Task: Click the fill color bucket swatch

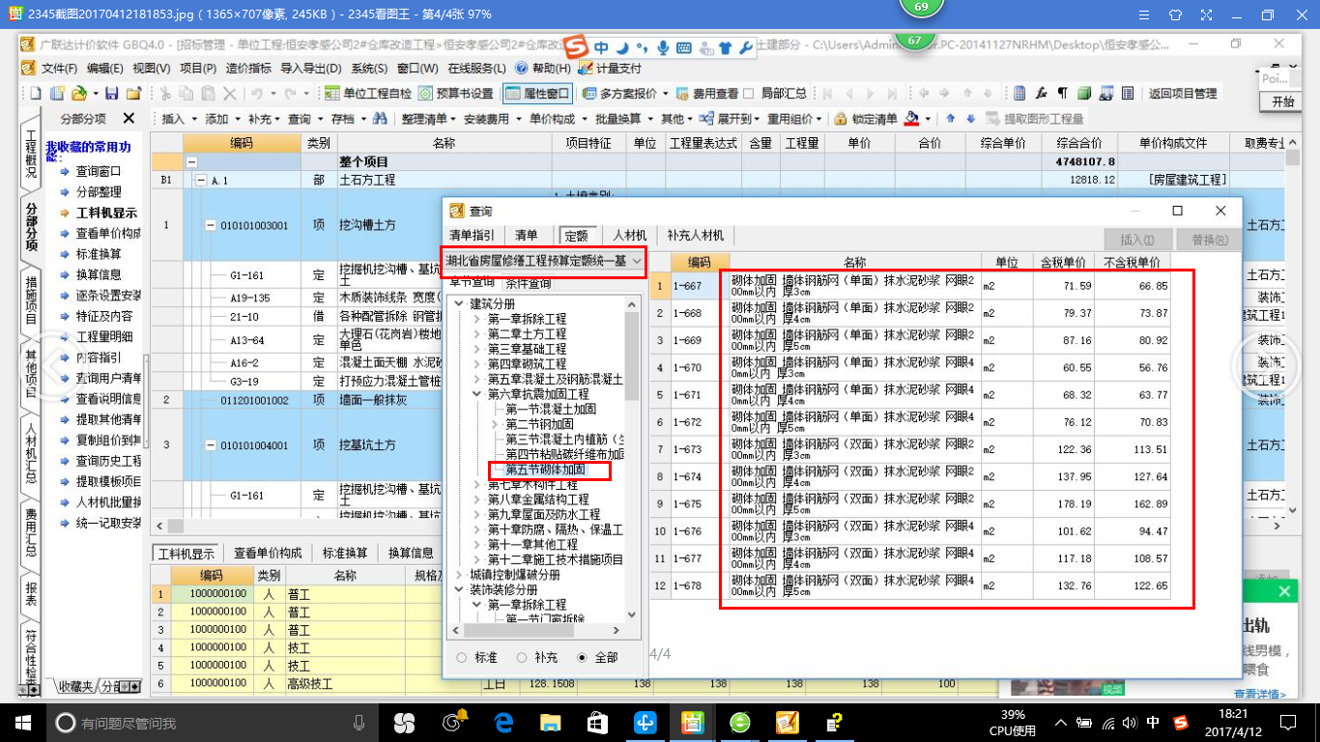Action: [911, 119]
